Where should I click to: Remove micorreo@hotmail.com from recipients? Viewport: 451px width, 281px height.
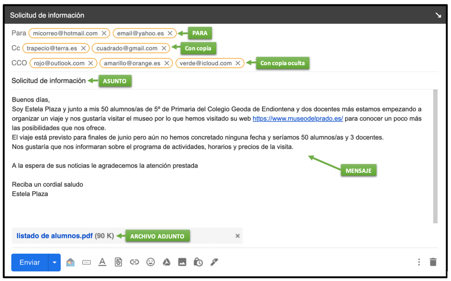[x=104, y=33]
